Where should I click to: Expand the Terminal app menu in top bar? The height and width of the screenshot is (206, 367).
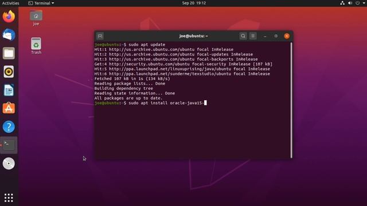[x=41, y=3]
